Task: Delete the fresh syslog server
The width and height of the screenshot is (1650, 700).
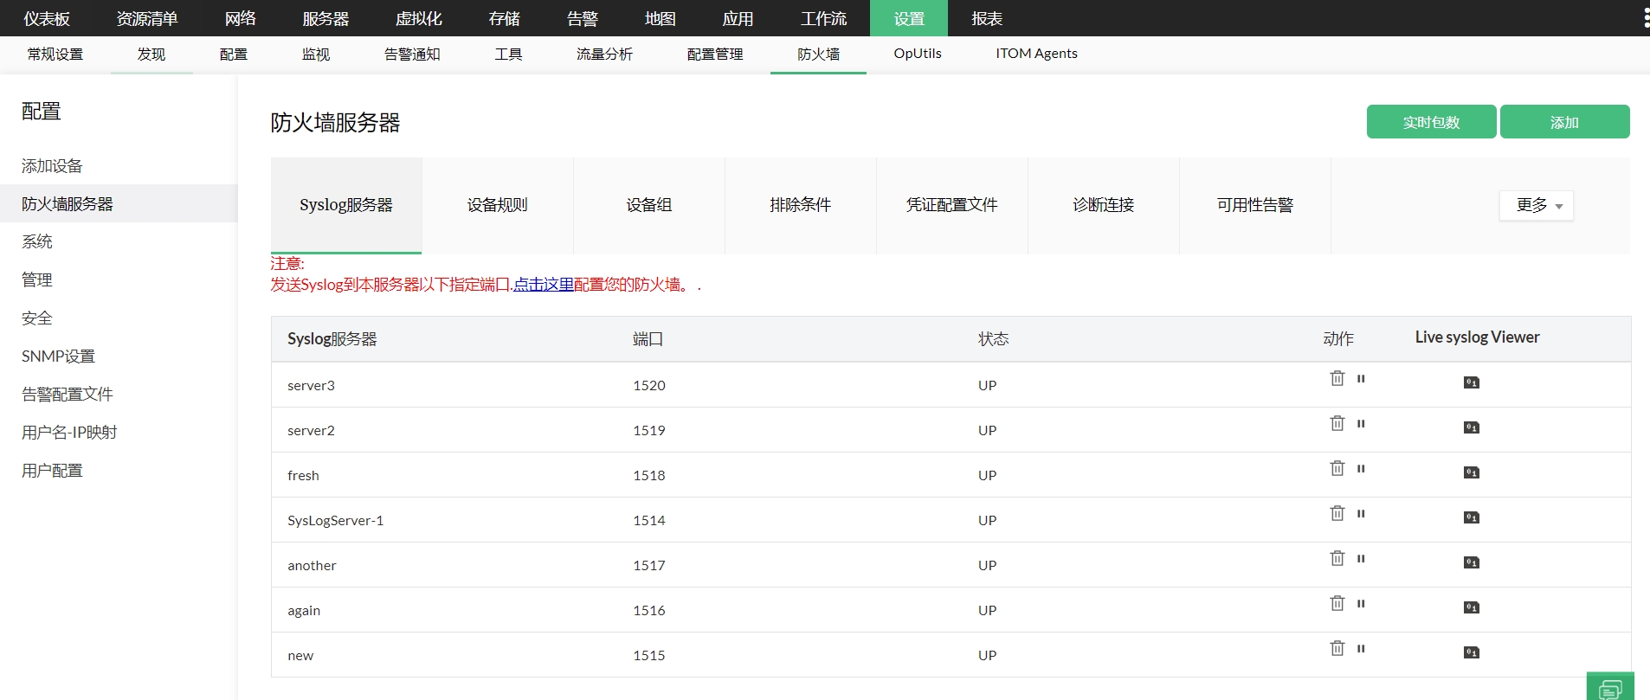Action: pos(1337,468)
